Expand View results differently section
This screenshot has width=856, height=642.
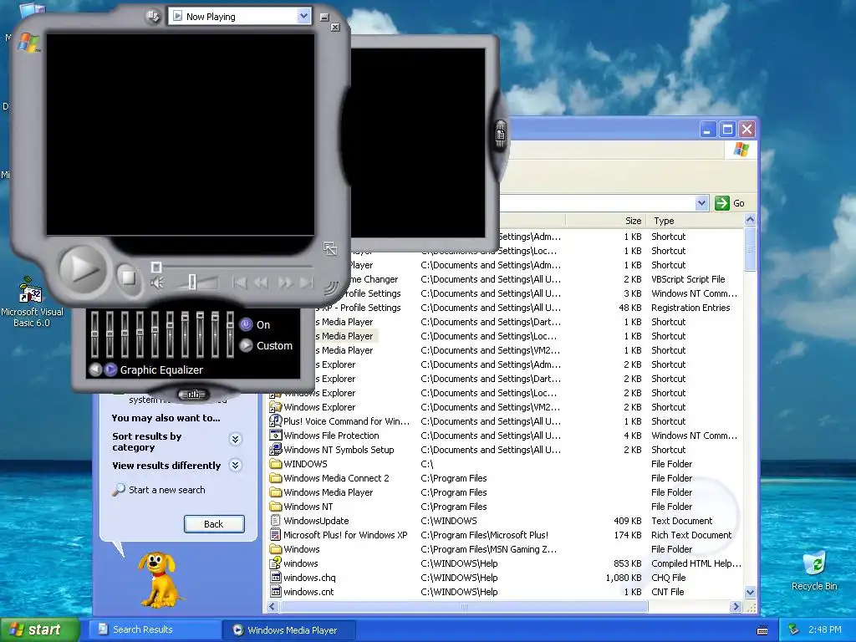pos(235,465)
